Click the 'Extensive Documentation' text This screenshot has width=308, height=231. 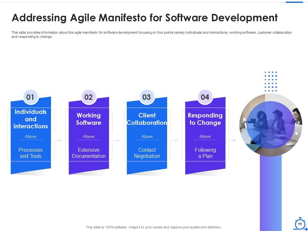pyautogui.click(x=89, y=153)
